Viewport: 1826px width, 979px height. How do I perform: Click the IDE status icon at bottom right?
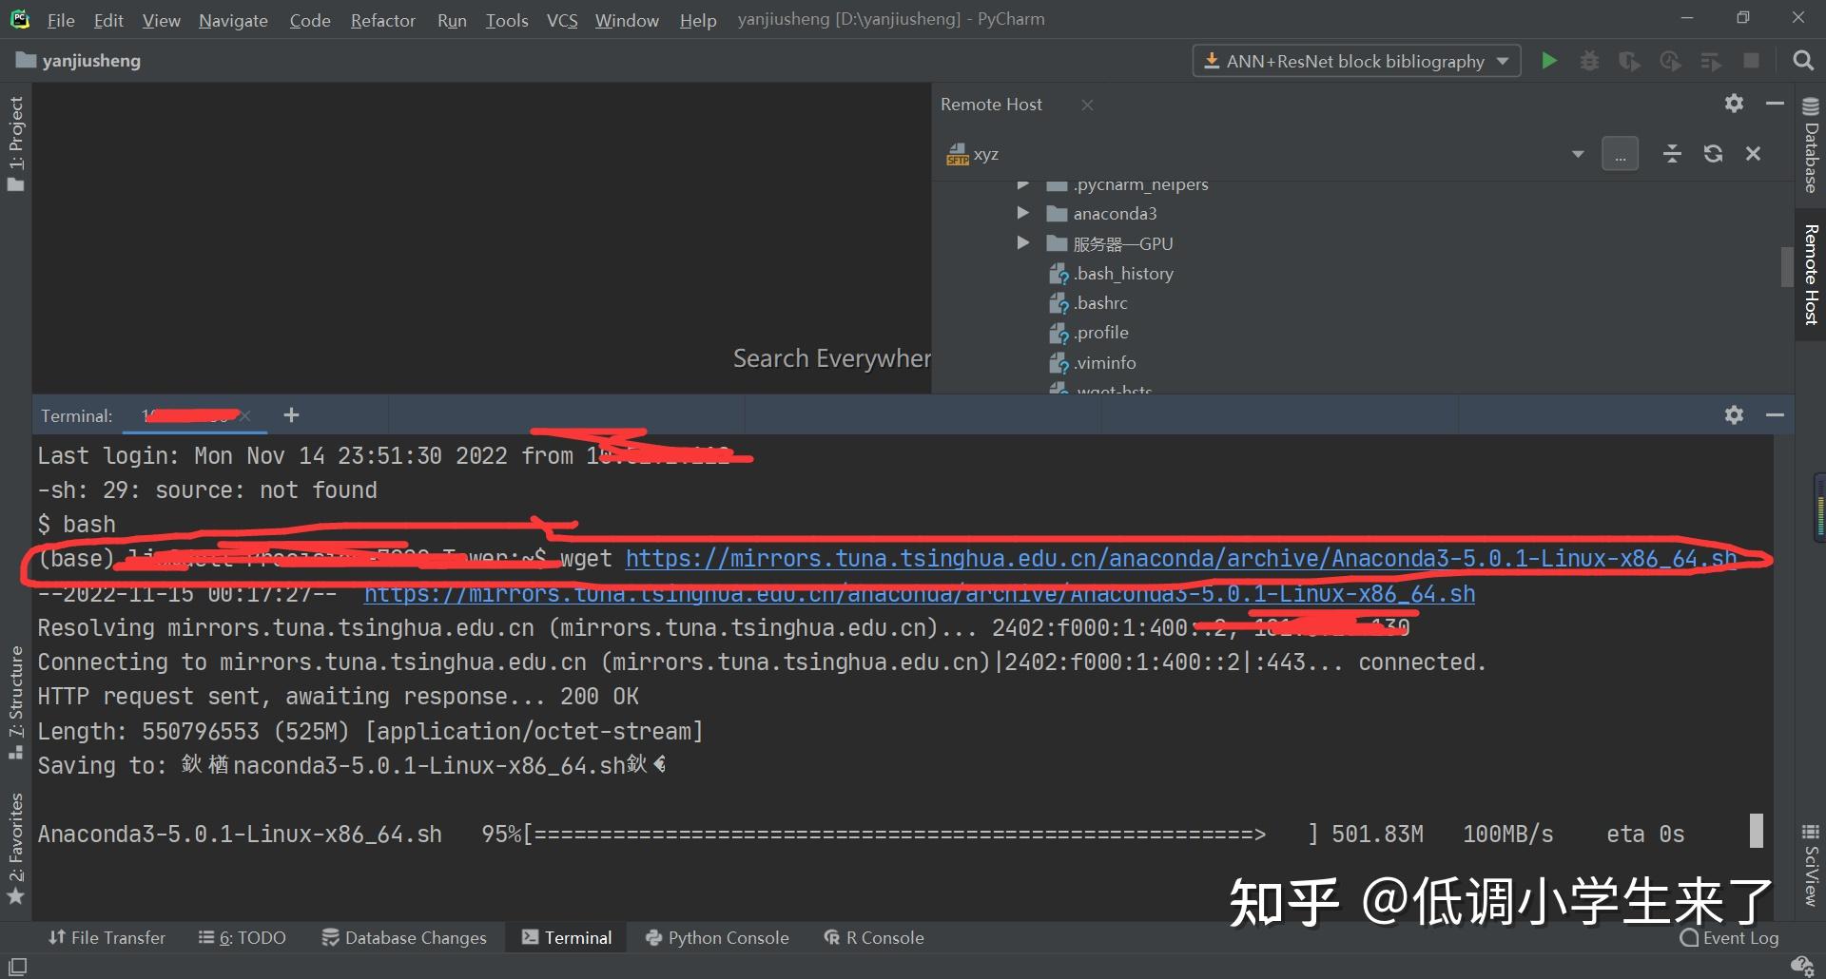coord(1801,967)
